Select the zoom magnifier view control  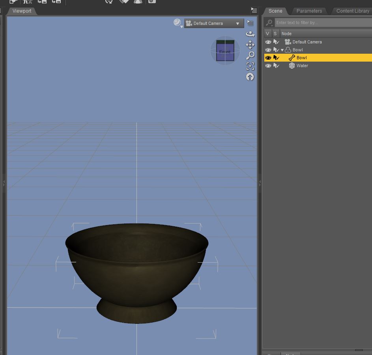tap(250, 55)
